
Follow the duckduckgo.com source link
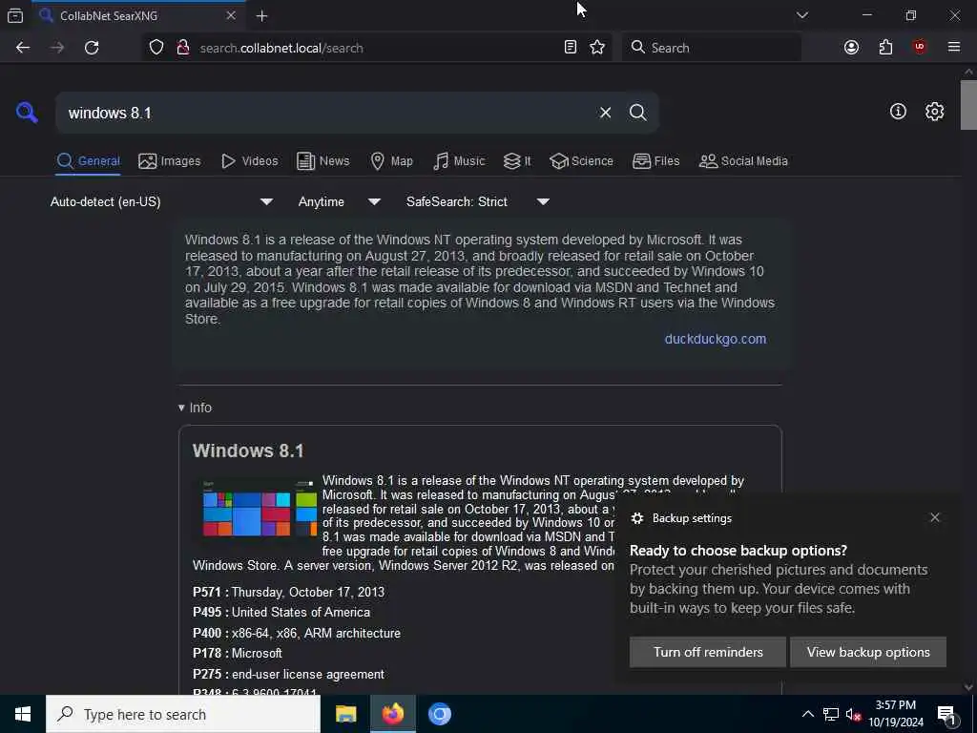point(716,339)
